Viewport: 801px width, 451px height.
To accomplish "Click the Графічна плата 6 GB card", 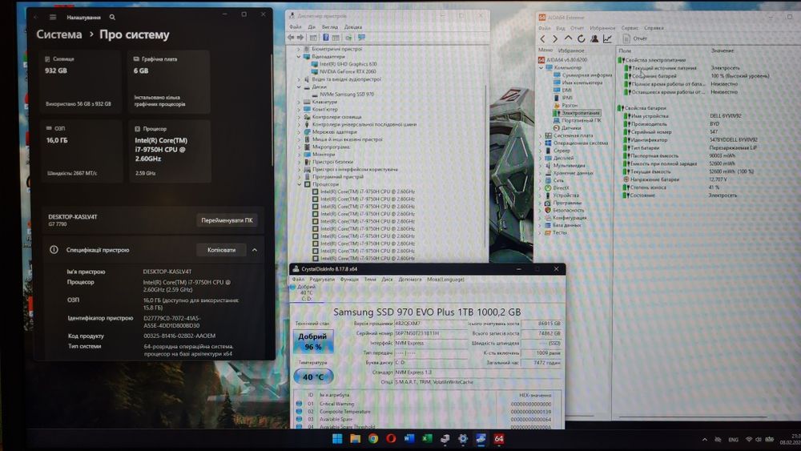I will point(170,82).
